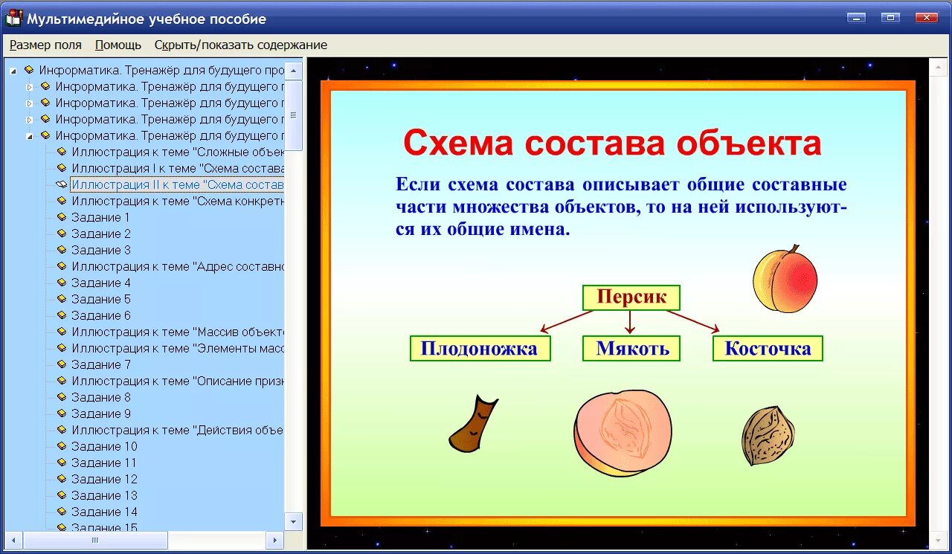Screen dimensions: 952x554
Task: Open Задание 12 in the tree
Action: click(104, 479)
